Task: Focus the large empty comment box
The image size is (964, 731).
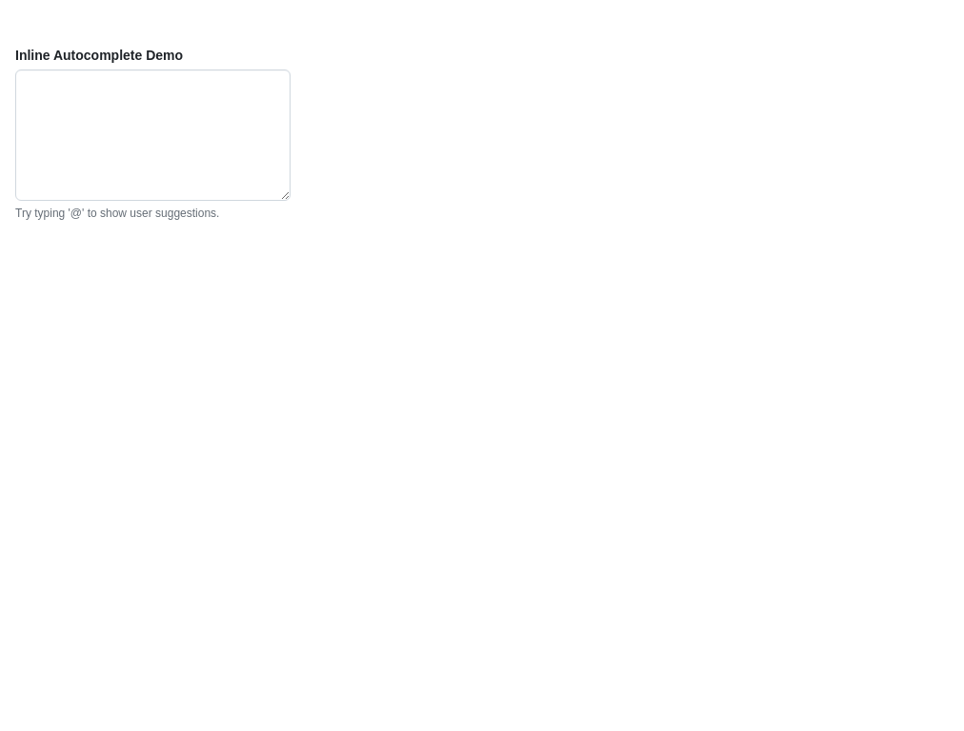Action: pos(152,135)
